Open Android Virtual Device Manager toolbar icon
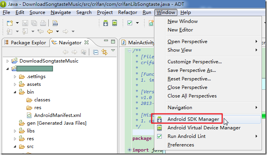 (x=115, y=23)
